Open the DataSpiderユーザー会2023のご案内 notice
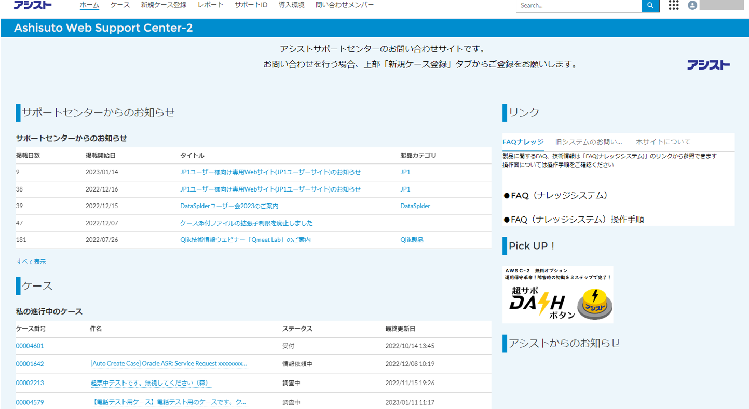This screenshot has width=749, height=409. 229,206
